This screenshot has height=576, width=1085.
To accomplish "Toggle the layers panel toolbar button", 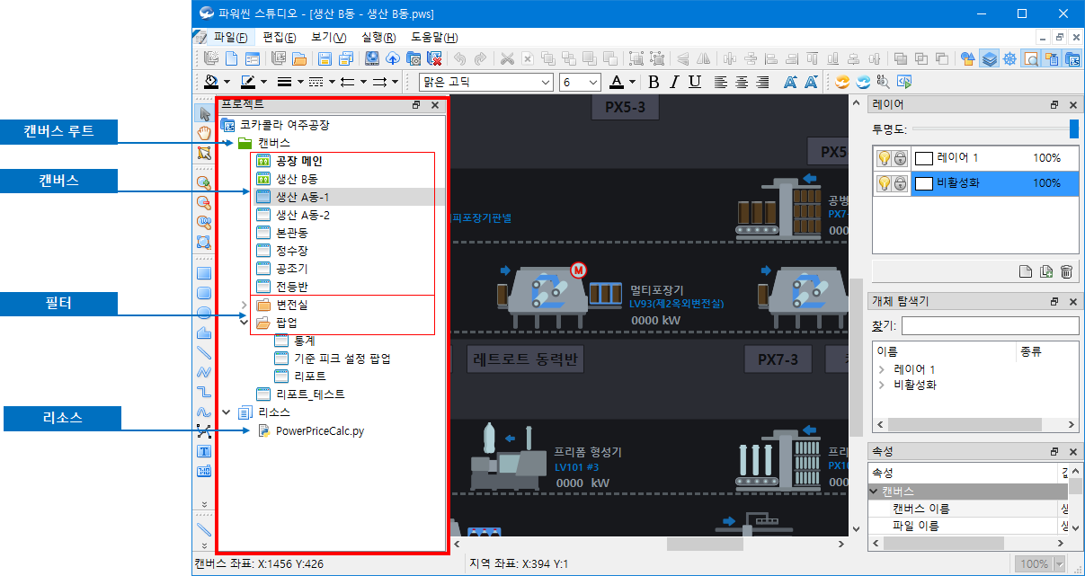I will pyautogui.click(x=989, y=58).
